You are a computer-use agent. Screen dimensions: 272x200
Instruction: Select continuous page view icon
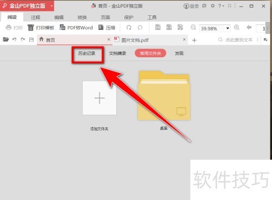point(169,27)
